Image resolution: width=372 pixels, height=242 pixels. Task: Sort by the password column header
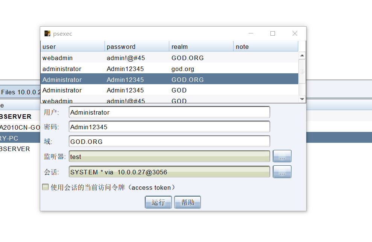137,47
